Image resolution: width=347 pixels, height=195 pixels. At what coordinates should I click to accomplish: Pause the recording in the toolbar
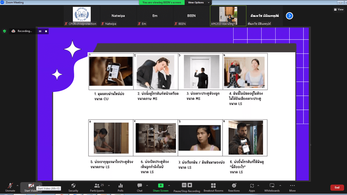tap(184, 185)
